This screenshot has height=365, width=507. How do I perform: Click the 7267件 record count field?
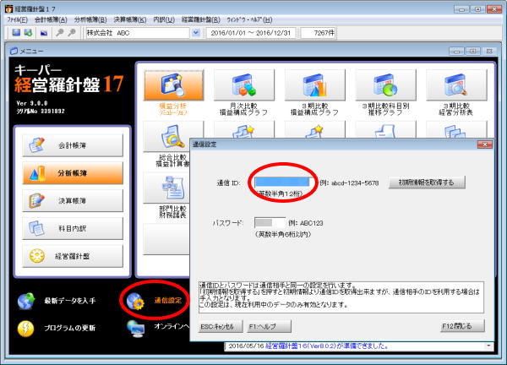[319, 33]
